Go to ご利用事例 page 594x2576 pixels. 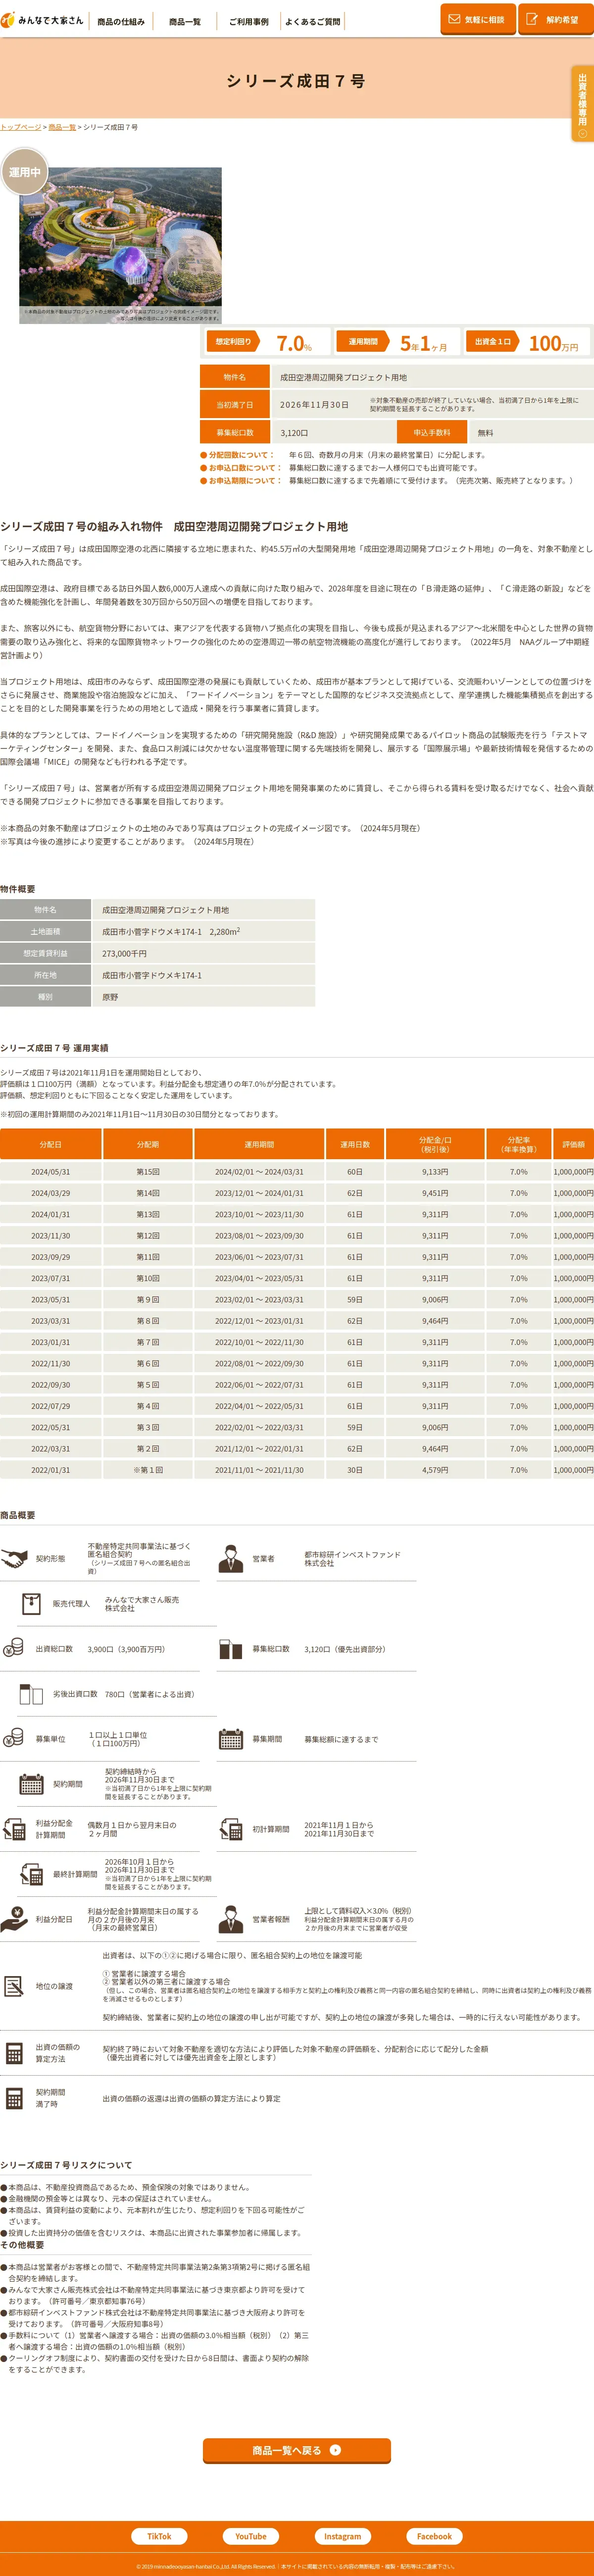click(x=248, y=21)
